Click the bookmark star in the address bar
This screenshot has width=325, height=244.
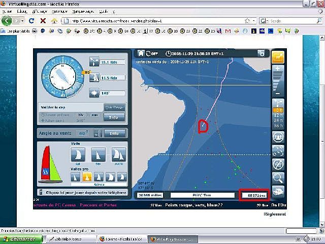(x=247, y=21)
